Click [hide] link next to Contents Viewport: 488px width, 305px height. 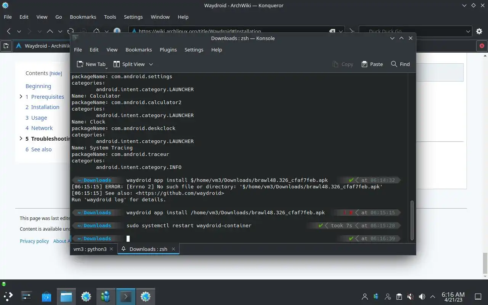tap(56, 73)
